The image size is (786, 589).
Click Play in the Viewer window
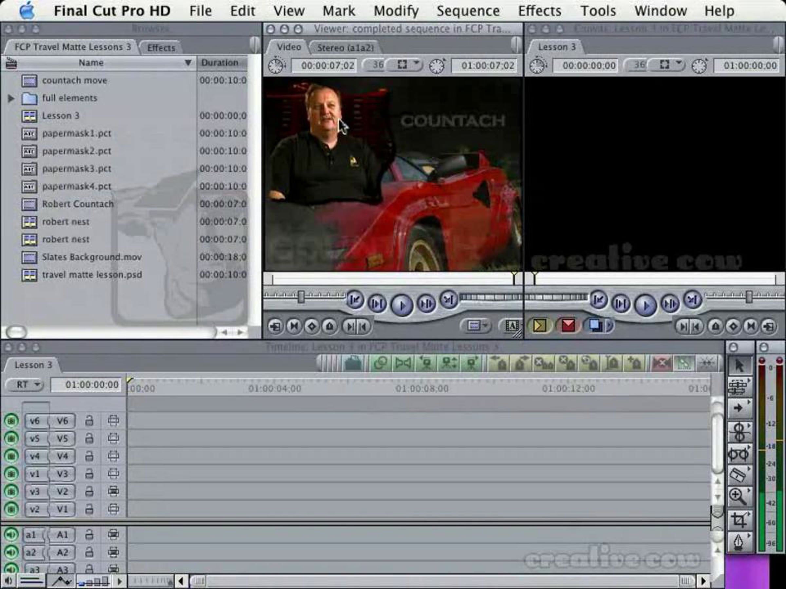[x=402, y=305]
